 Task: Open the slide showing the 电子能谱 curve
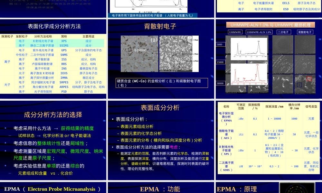(x=161, y=9)
